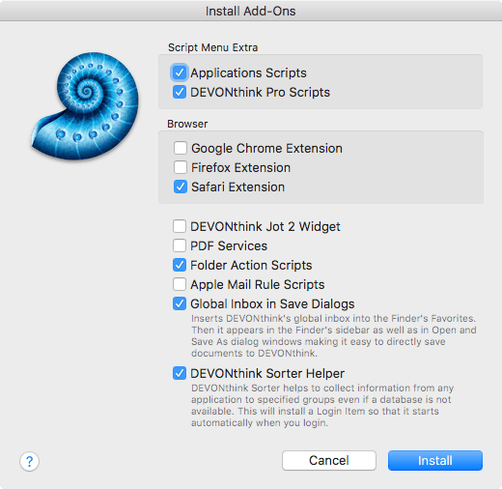Click the Global Inbox description text
Image resolution: width=502 pixels, height=489 pixels.
[x=334, y=335]
